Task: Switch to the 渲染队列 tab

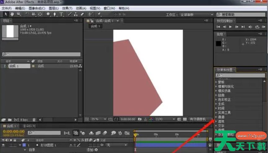Action: pyautogui.click(x=29, y=126)
